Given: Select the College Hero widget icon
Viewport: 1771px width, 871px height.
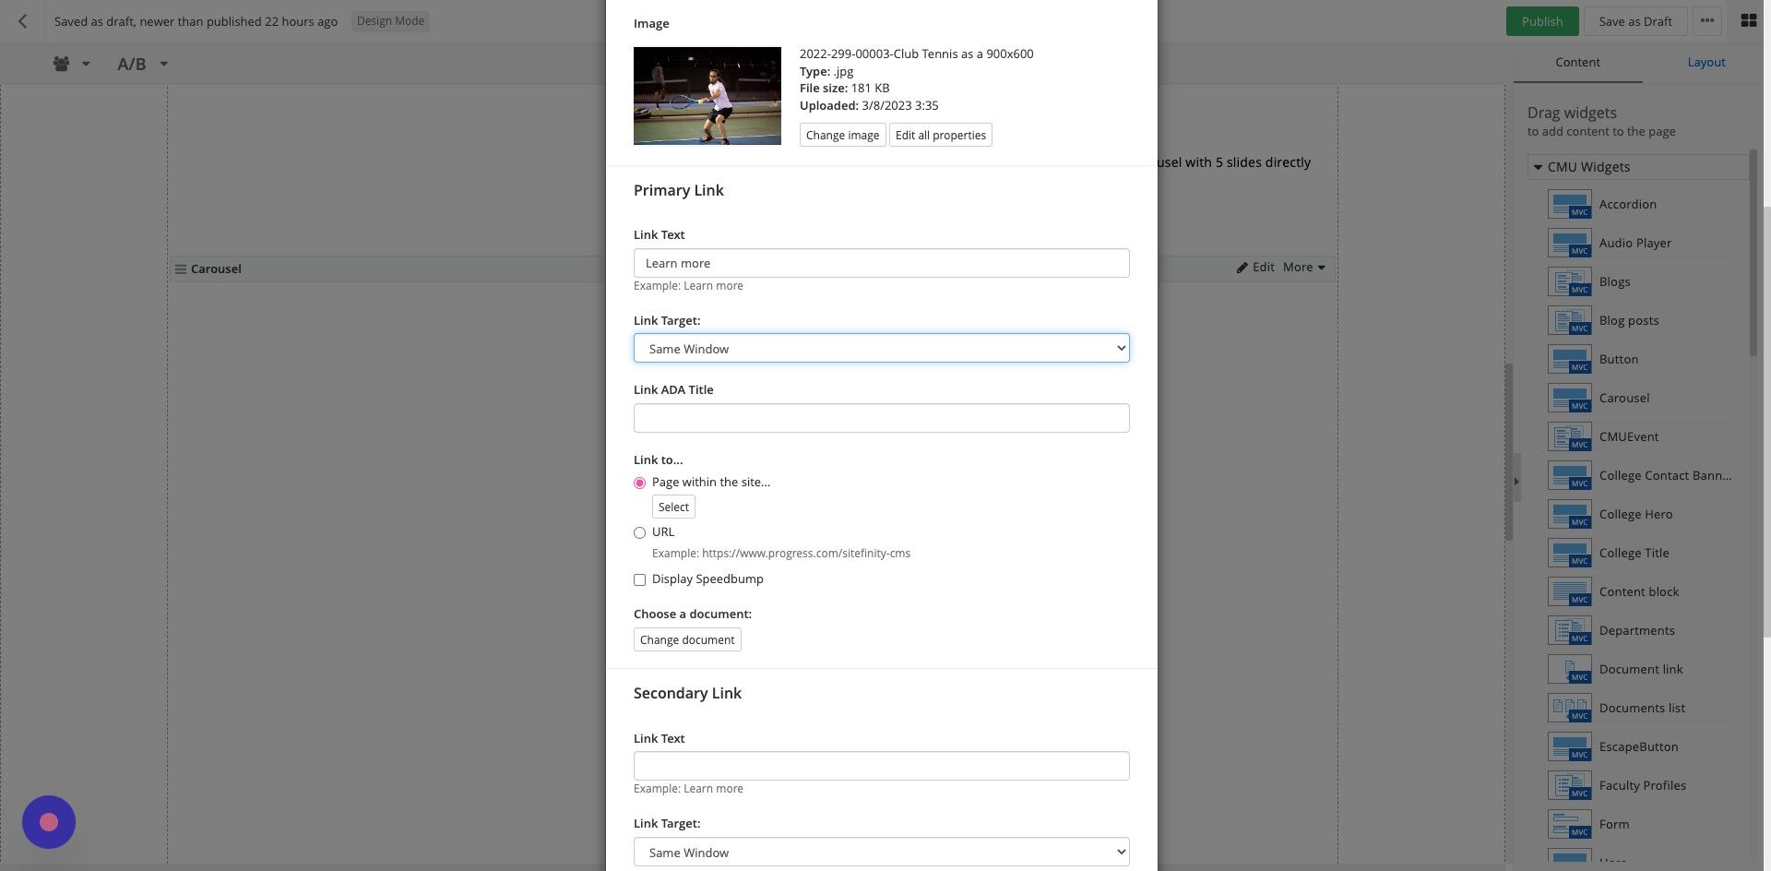Looking at the screenshot, I should point(1569,515).
